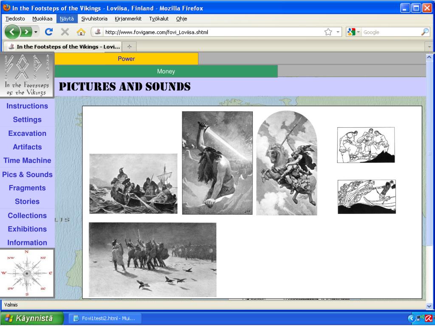
Task: Open the Time Machine link
Action: 27,160
